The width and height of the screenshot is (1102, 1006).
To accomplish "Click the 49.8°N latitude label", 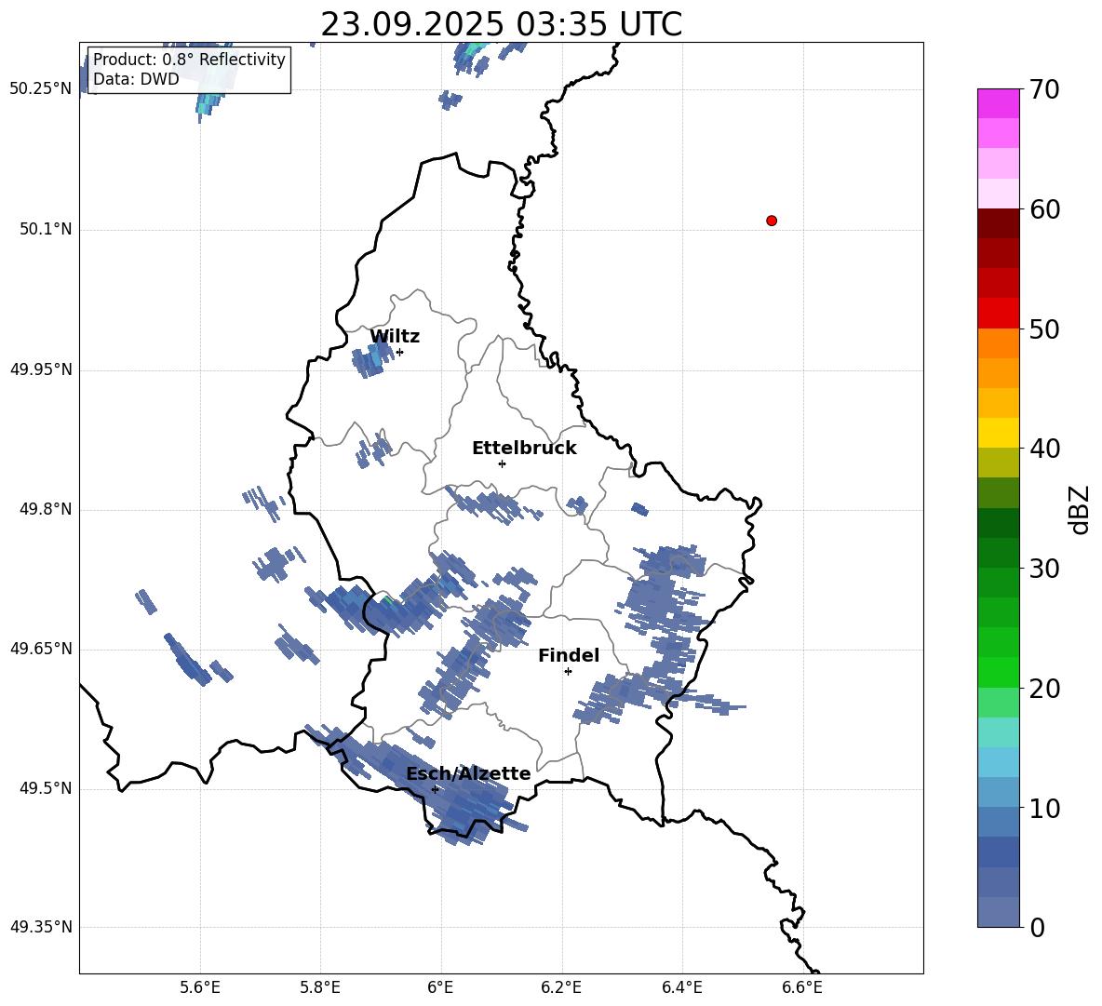I will [46, 509].
